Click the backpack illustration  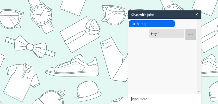click(x=49, y=97)
